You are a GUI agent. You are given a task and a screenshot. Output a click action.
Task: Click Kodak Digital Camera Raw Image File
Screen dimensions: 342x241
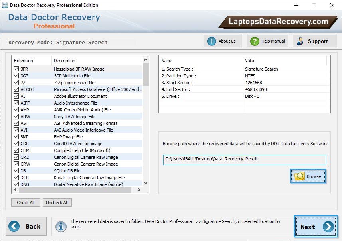pos(89,178)
